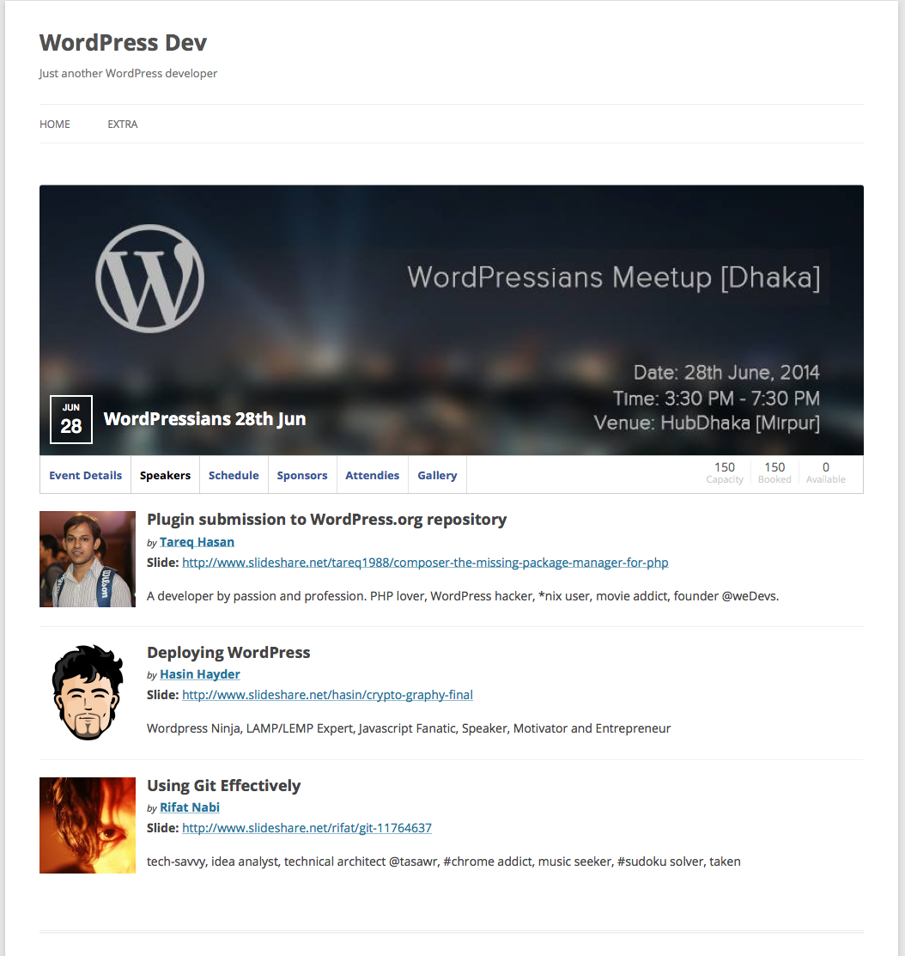
Task: Open the rifat git-11764637 slideshare link
Action: coord(307,828)
